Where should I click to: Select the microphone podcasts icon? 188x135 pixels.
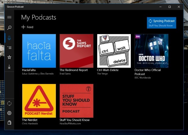point(9,38)
